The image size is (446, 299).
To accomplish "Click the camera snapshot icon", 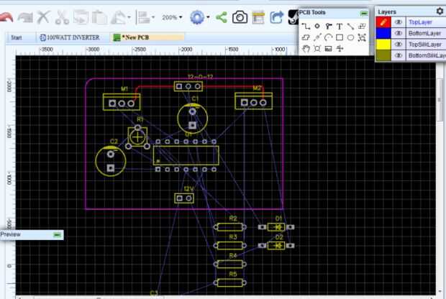I will pos(240,17).
